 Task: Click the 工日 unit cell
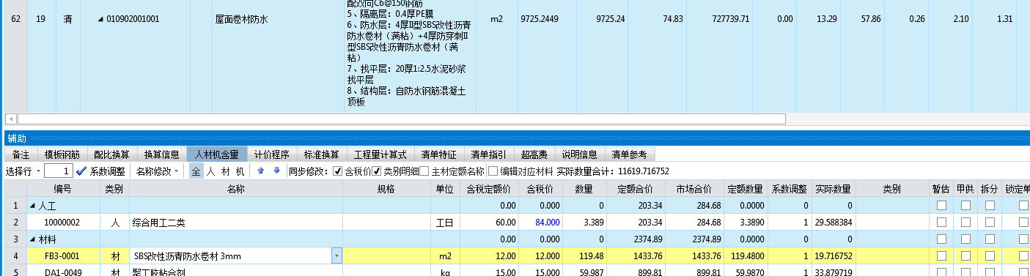pyautogui.click(x=445, y=222)
